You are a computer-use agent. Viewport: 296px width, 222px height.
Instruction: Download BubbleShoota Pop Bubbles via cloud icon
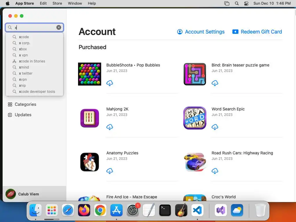click(110, 83)
